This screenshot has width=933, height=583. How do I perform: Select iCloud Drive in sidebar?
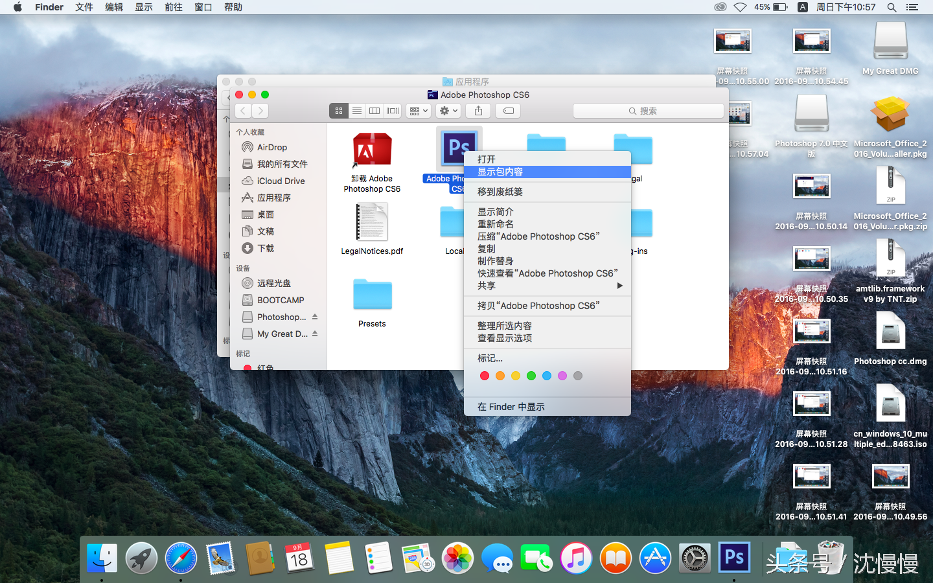coord(281,181)
